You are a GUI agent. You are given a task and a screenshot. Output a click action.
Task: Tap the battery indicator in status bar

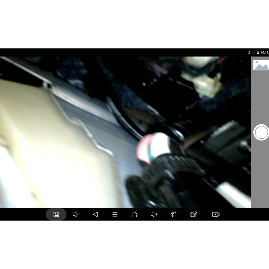coord(258,52)
